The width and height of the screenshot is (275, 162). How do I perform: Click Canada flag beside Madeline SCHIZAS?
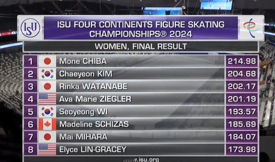pyautogui.click(x=47, y=124)
